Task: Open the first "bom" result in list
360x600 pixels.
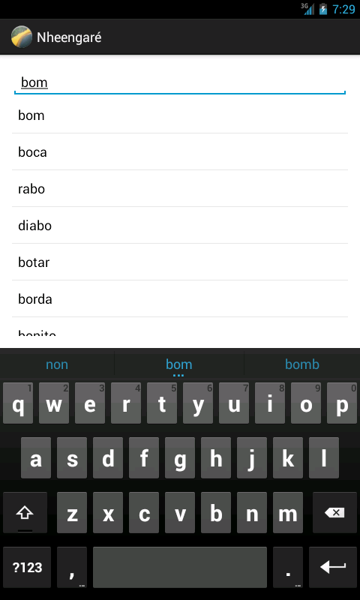Action: tap(180, 115)
